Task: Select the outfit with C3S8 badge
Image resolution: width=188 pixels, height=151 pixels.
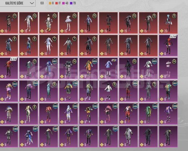Action: [x=9, y=137]
